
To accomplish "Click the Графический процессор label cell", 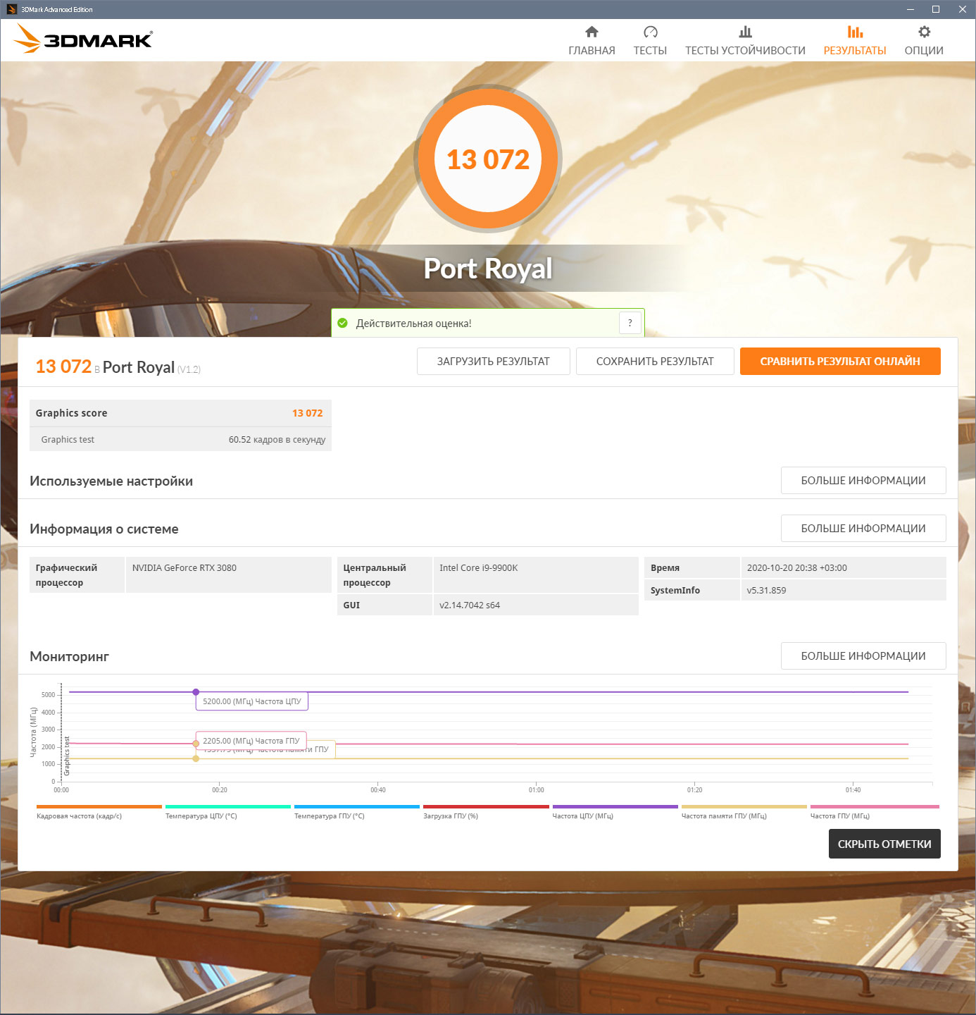I will (77, 574).
